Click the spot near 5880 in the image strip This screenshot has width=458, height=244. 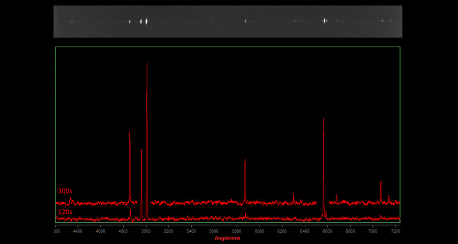click(x=246, y=21)
